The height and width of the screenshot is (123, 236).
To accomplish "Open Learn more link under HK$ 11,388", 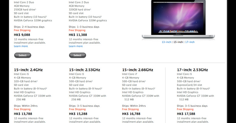I will tap(76, 46).
